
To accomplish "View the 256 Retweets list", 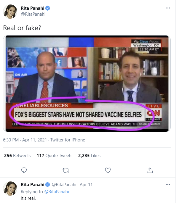I will (17, 155).
